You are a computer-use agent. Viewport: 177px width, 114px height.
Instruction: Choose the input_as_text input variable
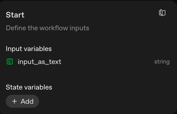[39, 62]
